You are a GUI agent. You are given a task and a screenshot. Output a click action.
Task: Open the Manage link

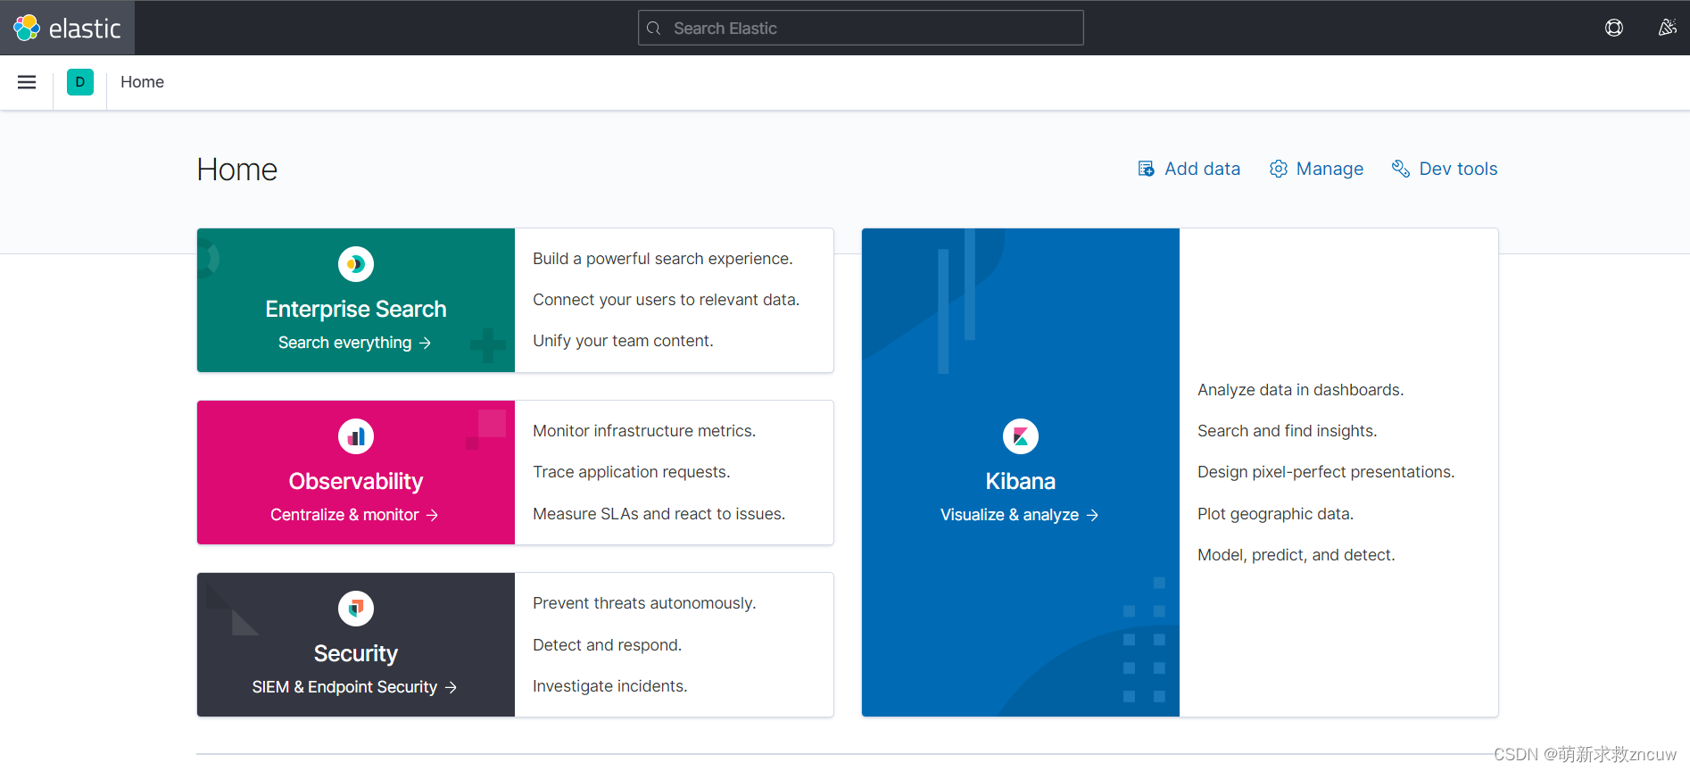coord(1317,169)
